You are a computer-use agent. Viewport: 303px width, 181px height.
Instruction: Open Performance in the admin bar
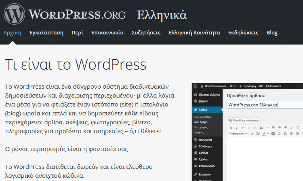coord(274,86)
